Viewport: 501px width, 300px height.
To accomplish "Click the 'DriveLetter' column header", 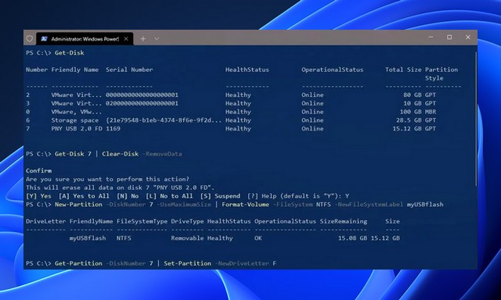I will (45, 221).
